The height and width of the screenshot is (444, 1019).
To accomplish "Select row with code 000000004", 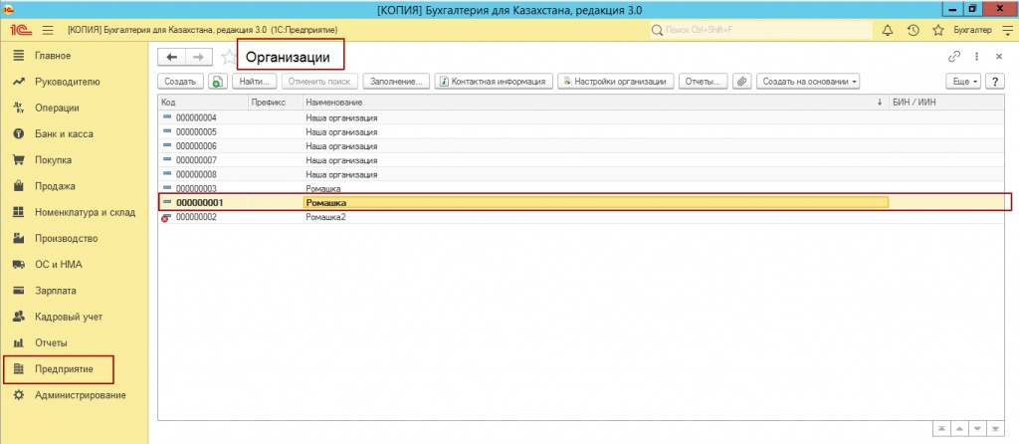I will (x=580, y=117).
